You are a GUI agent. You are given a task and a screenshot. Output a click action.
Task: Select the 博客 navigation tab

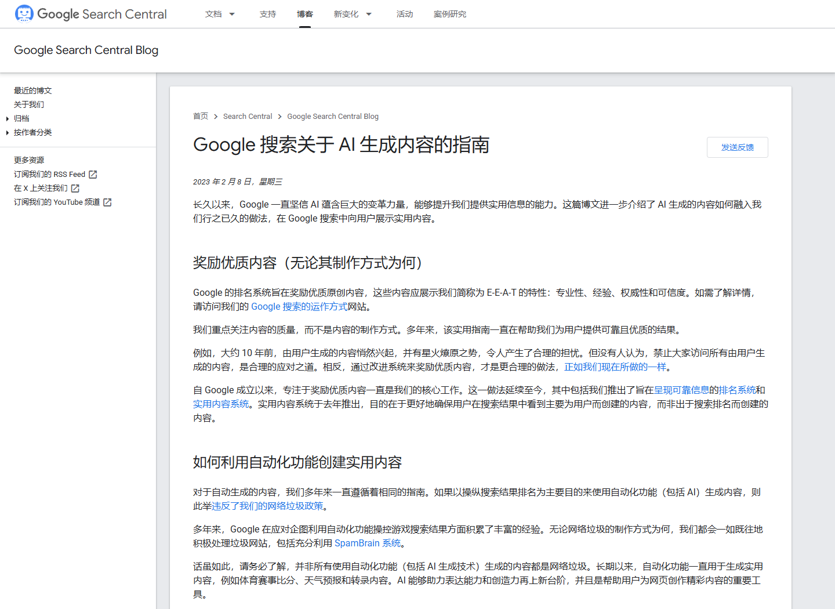[x=305, y=14]
